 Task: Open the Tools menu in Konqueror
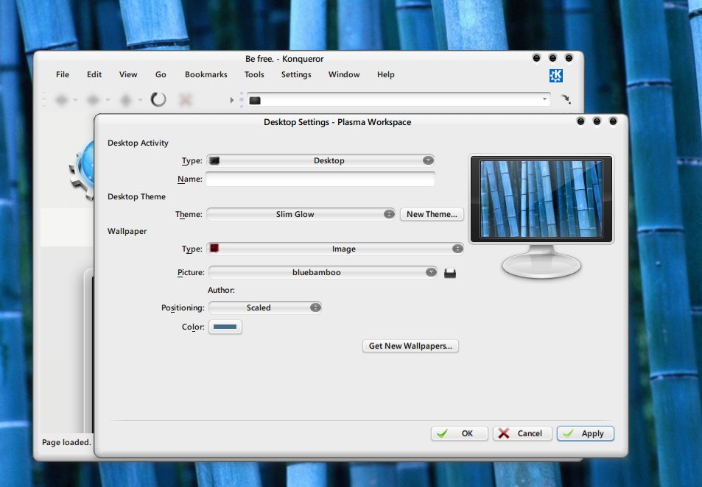point(254,75)
